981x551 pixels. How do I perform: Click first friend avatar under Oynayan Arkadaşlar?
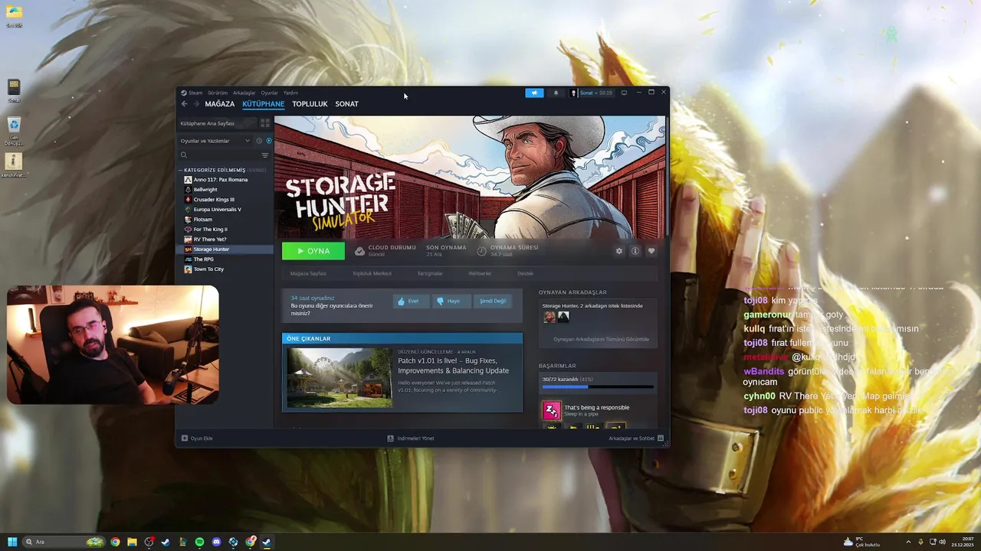[550, 317]
